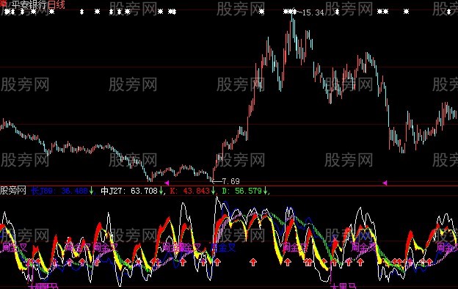
Task: Click the right magenta triangle marker on the divider
Action: pyautogui.click(x=385, y=183)
